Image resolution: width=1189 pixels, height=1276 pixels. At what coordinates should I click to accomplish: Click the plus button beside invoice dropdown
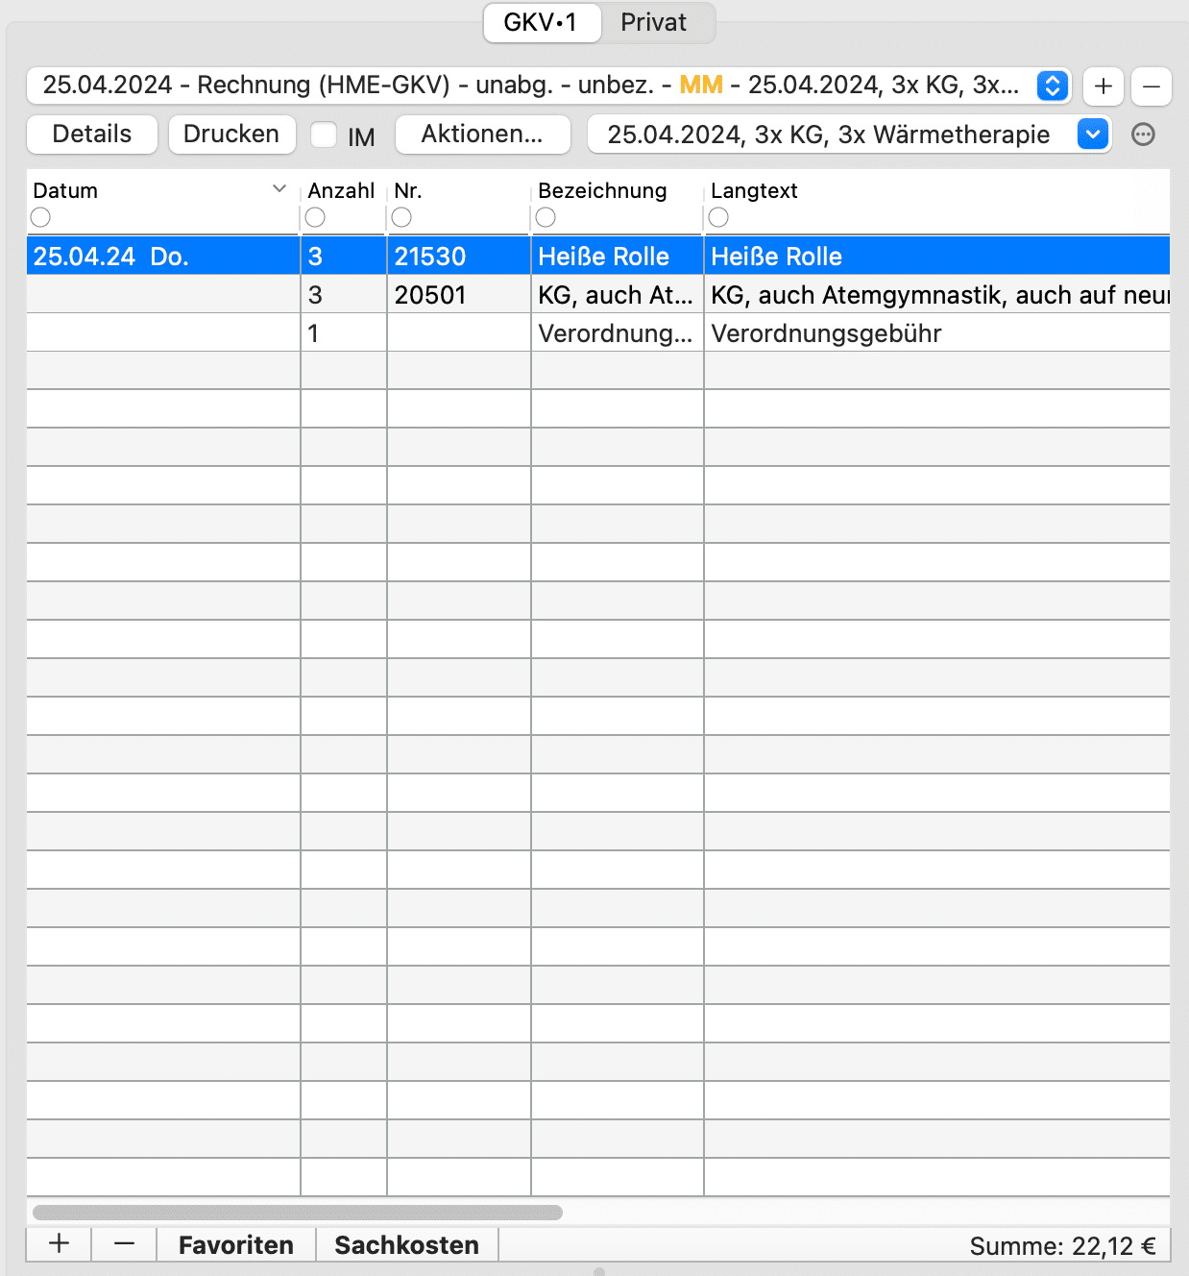click(1104, 86)
